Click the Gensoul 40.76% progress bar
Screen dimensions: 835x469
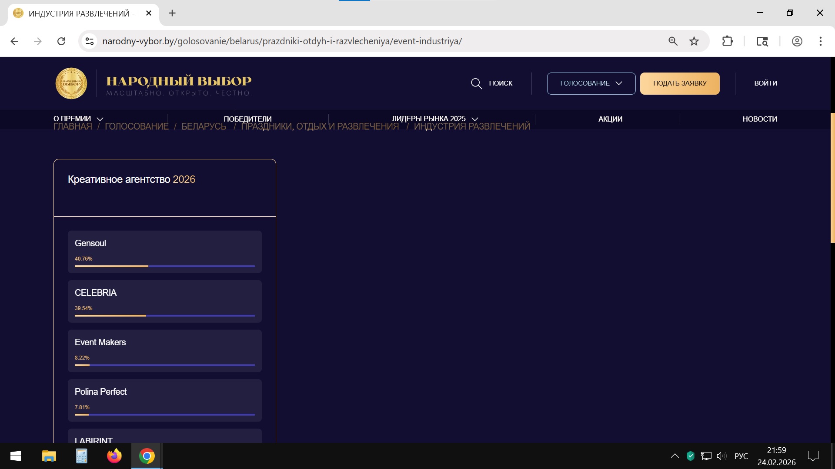coord(164,266)
